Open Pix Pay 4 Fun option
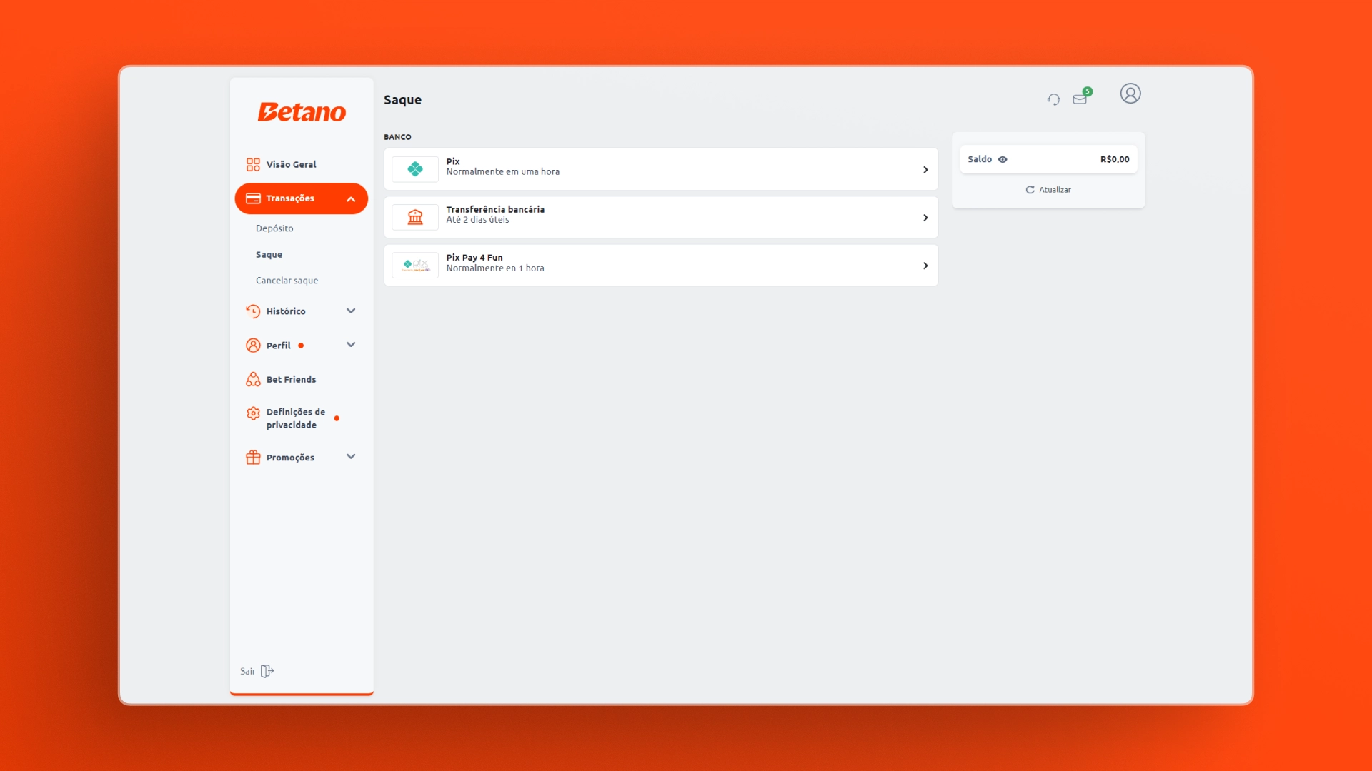Screen dimensions: 1372x771 point(660,266)
